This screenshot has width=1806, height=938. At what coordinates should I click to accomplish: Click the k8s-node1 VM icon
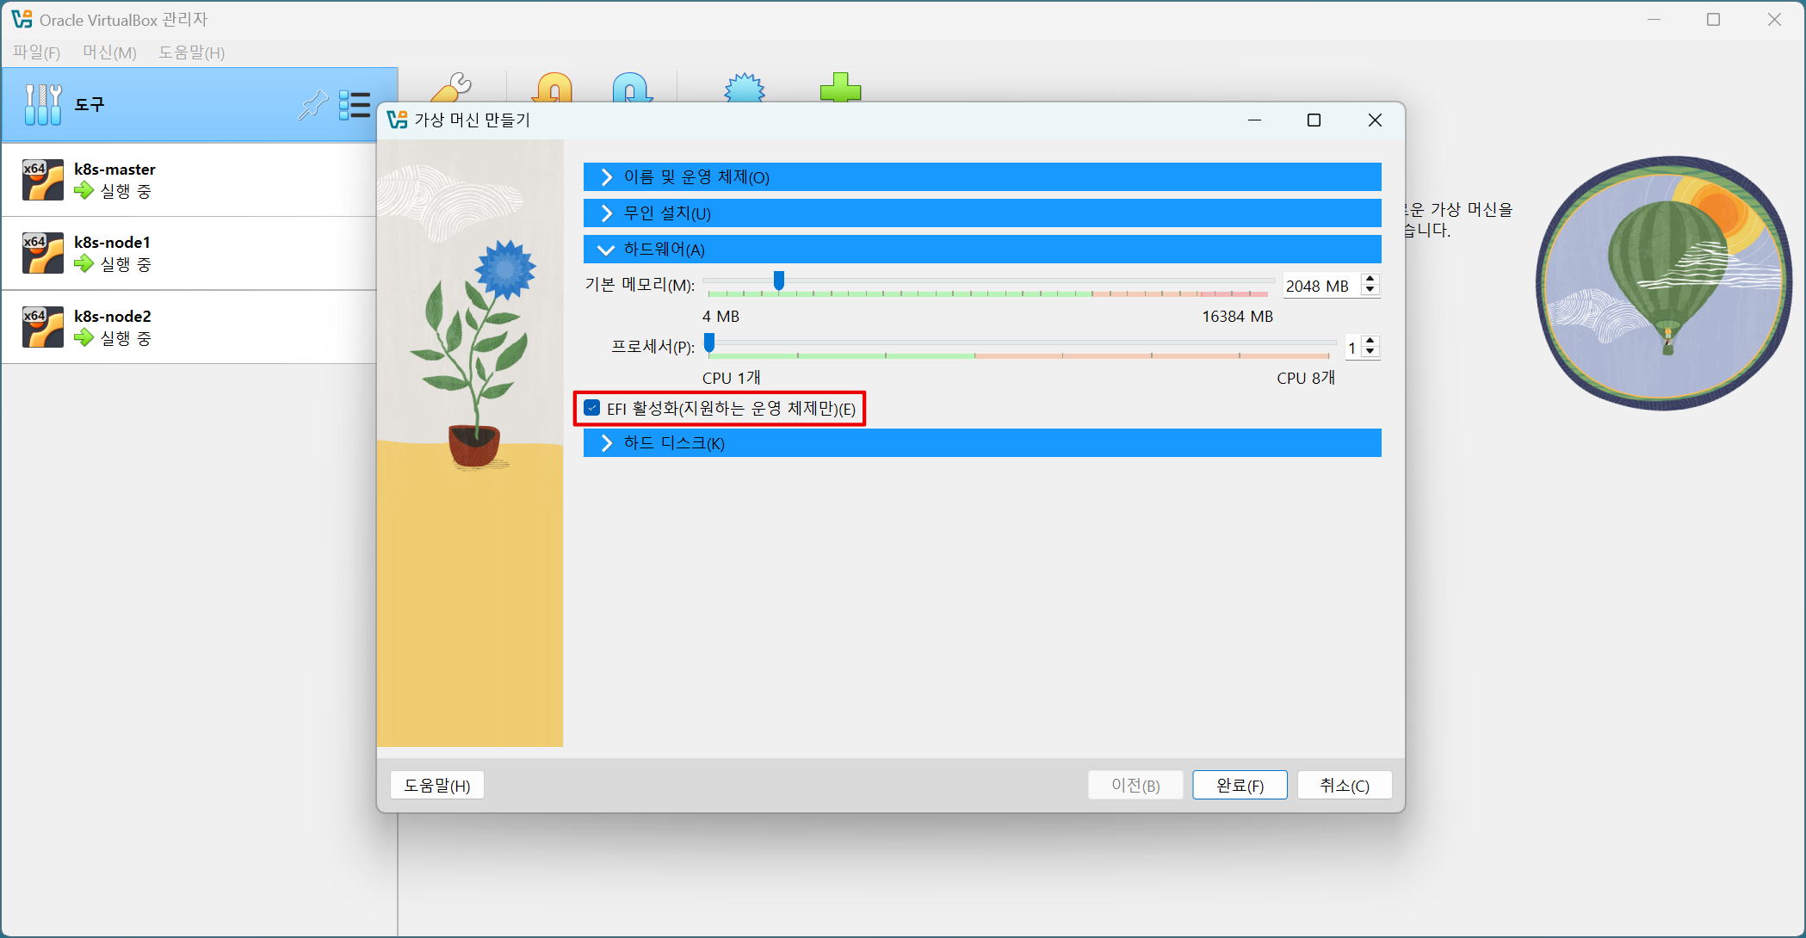43,253
